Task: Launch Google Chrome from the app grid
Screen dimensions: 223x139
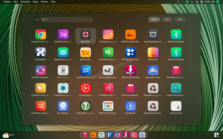Action: [x=40, y=34]
